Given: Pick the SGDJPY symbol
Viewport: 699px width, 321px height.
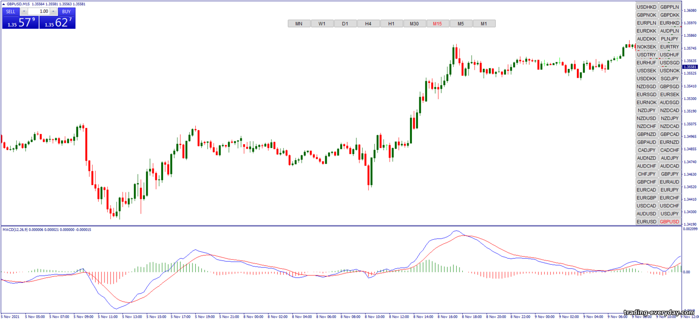Looking at the screenshot, I should 670,78.
